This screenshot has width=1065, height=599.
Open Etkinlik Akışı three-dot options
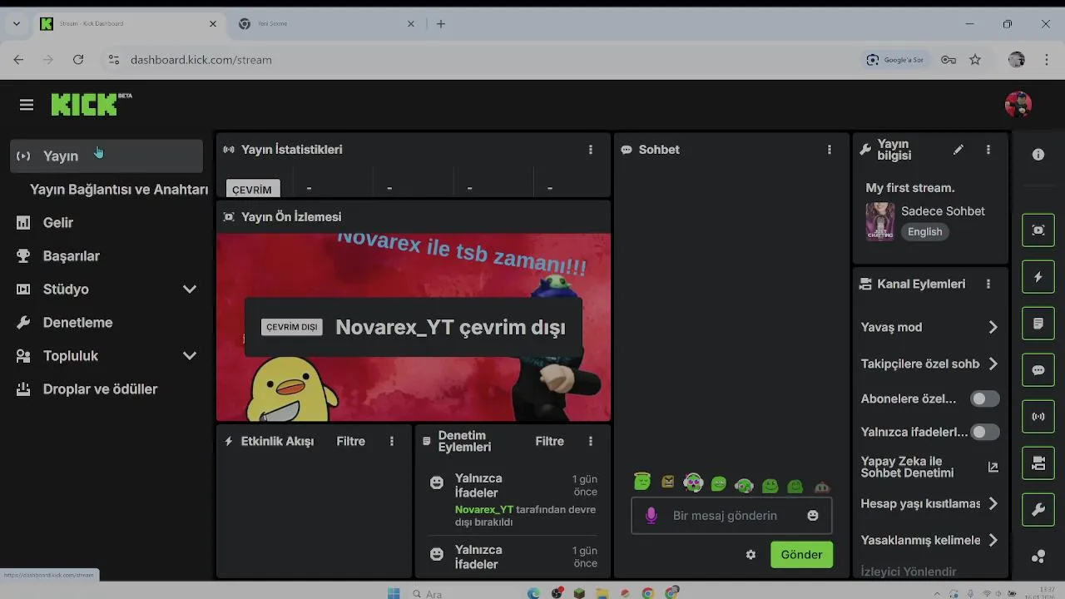point(392,441)
